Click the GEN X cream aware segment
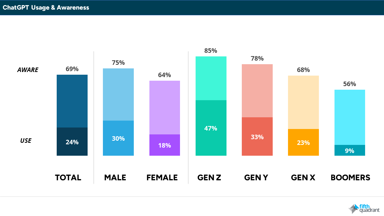 click(x=303, y=102)
